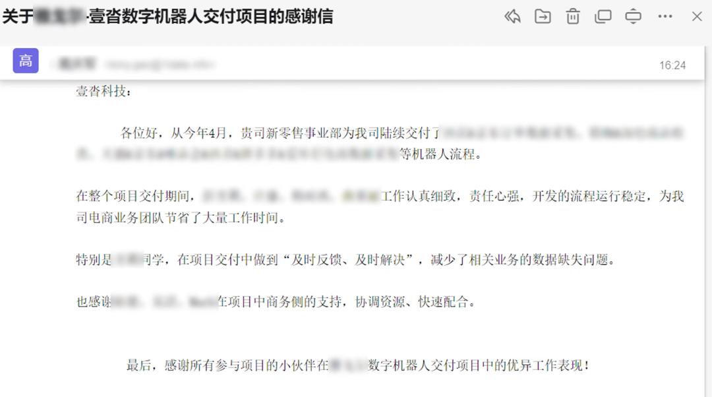
Task: Move email using the folder-arrow icon
Action: click(543, 16)
